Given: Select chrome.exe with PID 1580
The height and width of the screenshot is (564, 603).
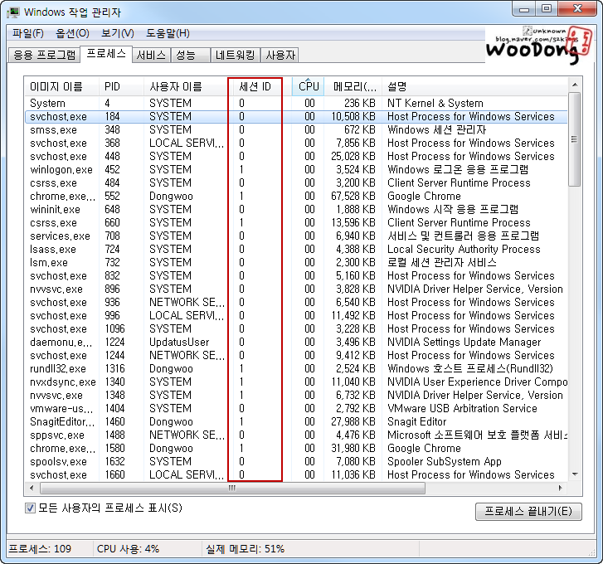Looking at the screenshot, I should point(296,448).
